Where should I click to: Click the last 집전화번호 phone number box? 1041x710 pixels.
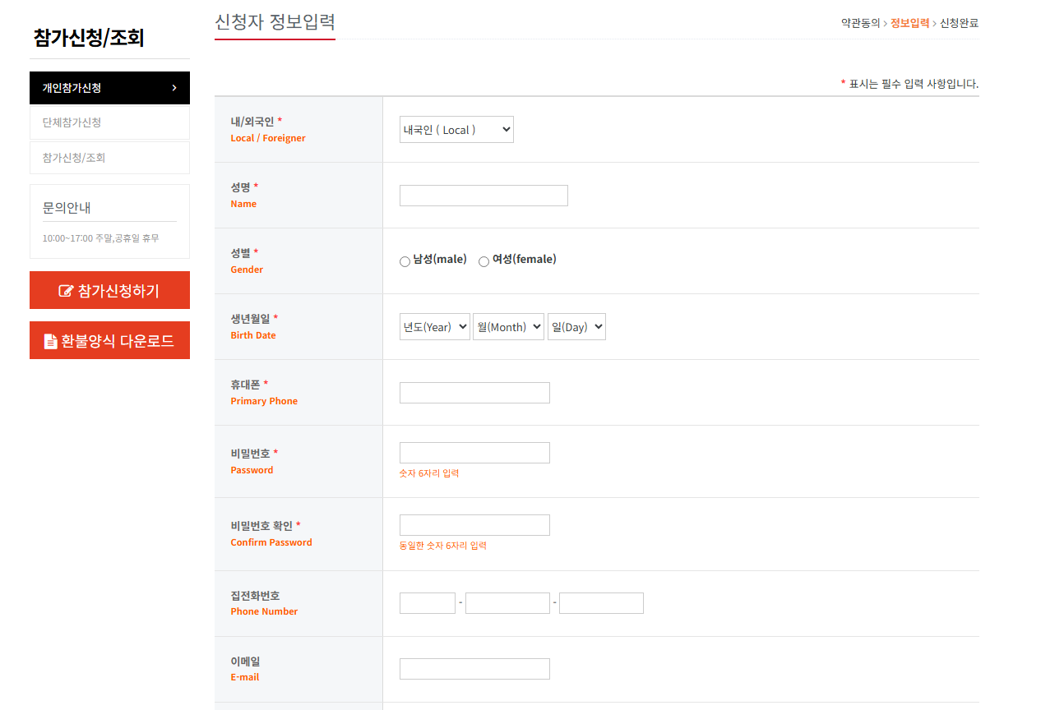(x=601, y=603)
